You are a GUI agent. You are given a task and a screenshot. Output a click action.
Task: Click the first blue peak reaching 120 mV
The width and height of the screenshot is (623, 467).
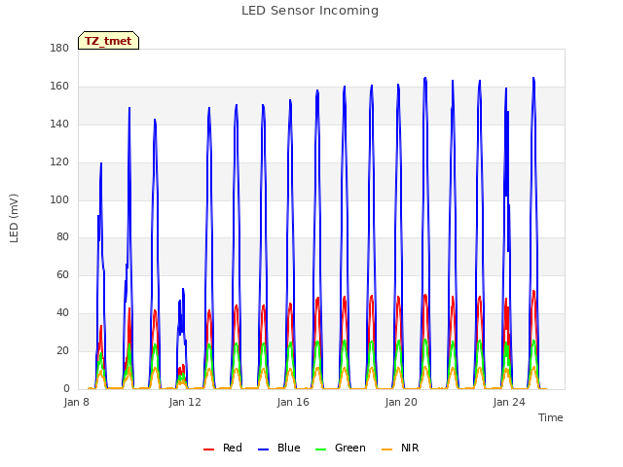(x=101, y=163)
